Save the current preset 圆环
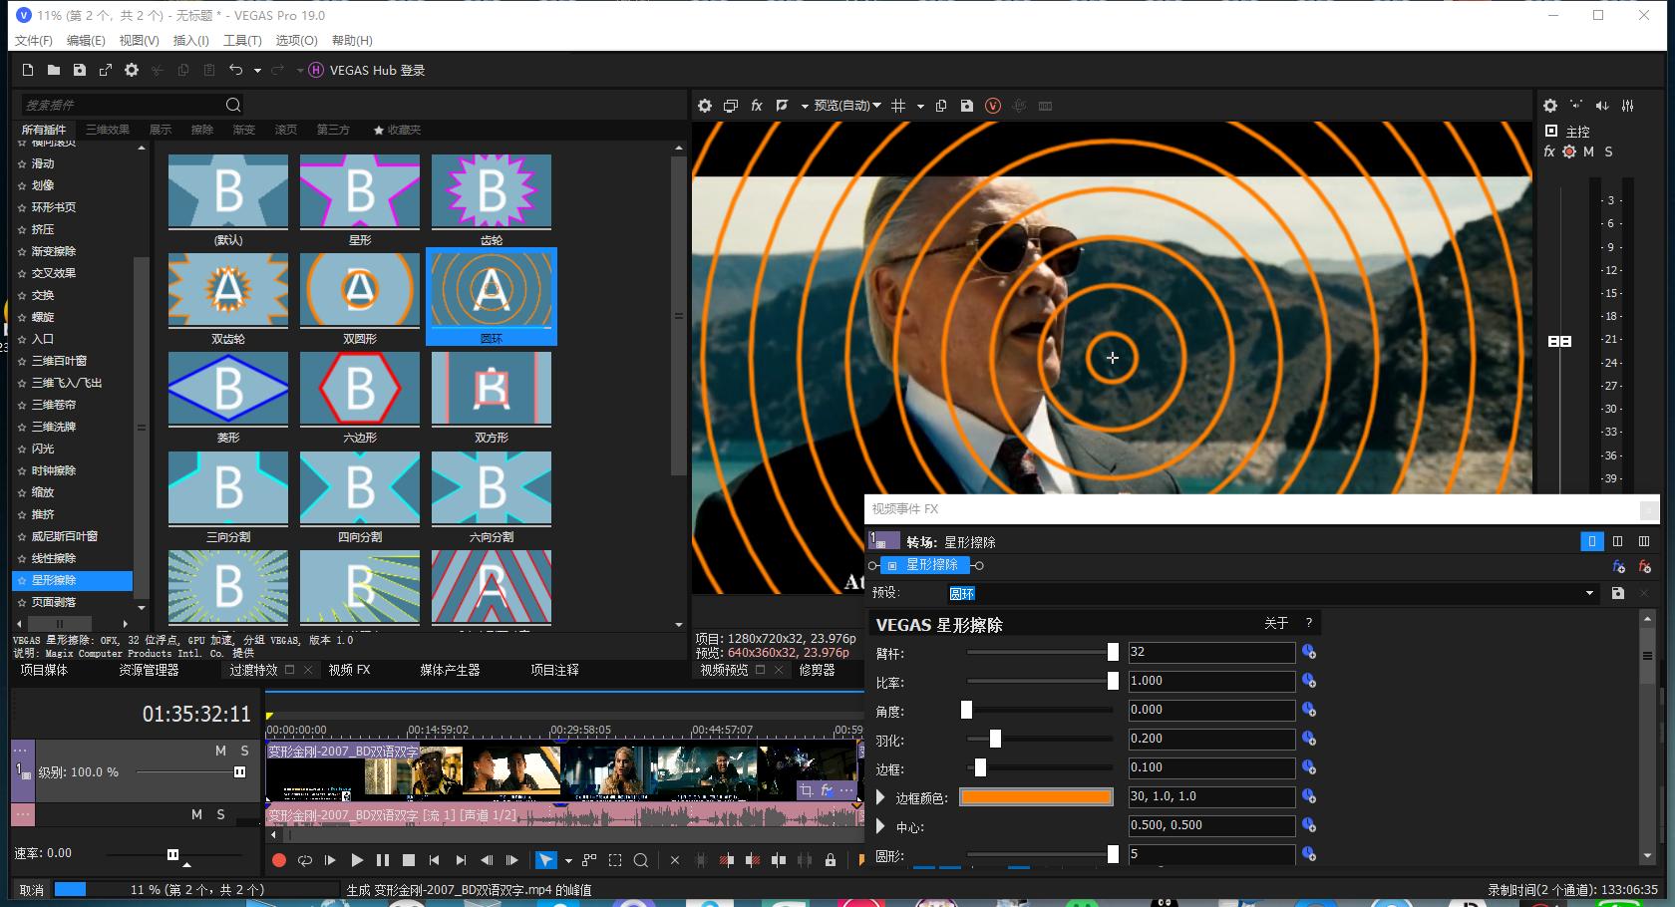1675x907 pixels. (x=1617, y=593)
